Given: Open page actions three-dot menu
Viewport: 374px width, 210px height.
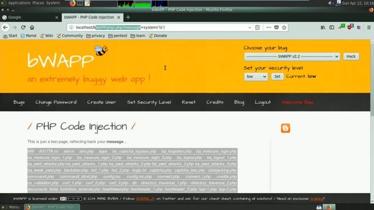Looking at the screenshot, I should pyautogui.click(x=269, y=27).
